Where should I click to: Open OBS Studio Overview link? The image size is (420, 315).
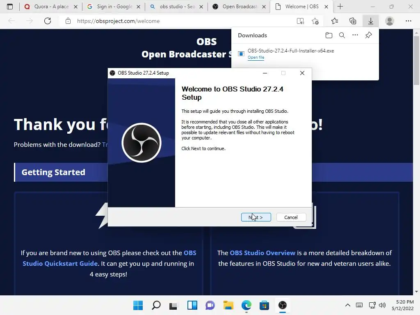click(262, 253)
